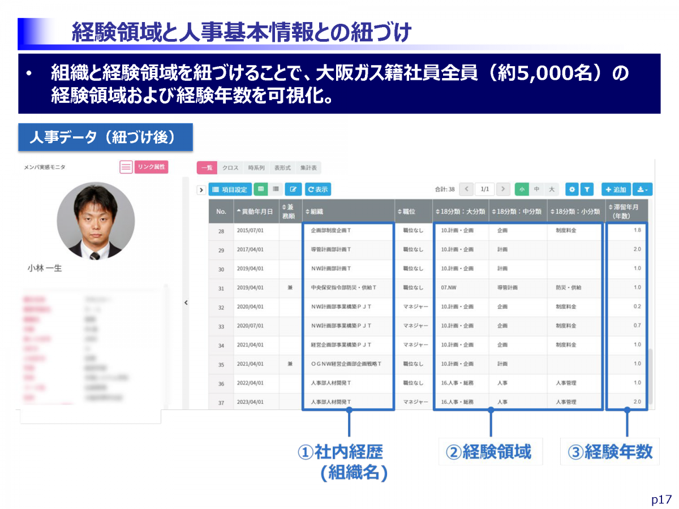
Task: Click the 追加 add button
Action: (616, 189)
